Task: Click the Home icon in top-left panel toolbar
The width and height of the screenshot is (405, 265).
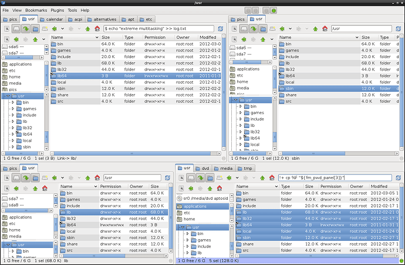Action: click(97, 29)
